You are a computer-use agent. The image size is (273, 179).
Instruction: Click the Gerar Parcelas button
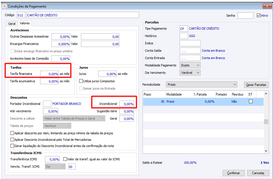(256, 85)
